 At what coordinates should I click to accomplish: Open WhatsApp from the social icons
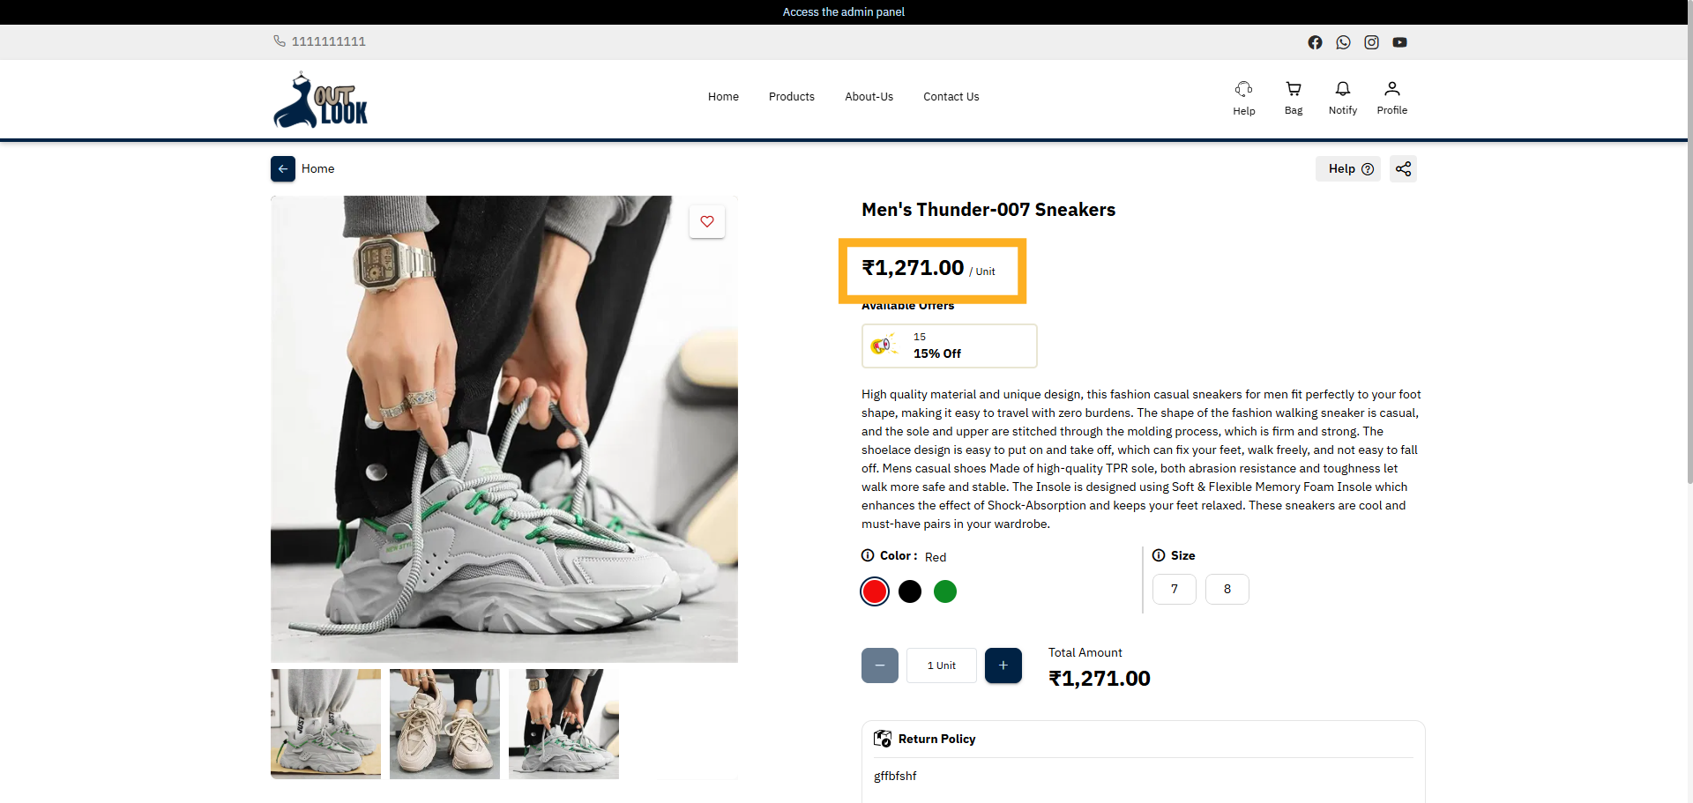[1343, 41]
